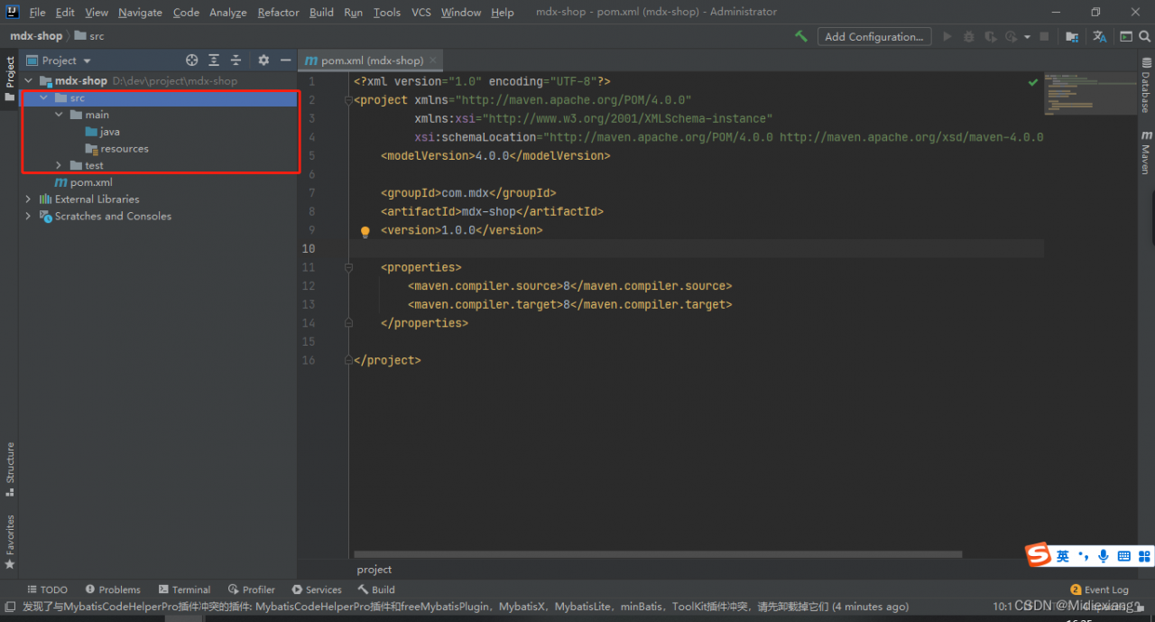
Task: Open Project panel gear settings
Action: point(263,60)
